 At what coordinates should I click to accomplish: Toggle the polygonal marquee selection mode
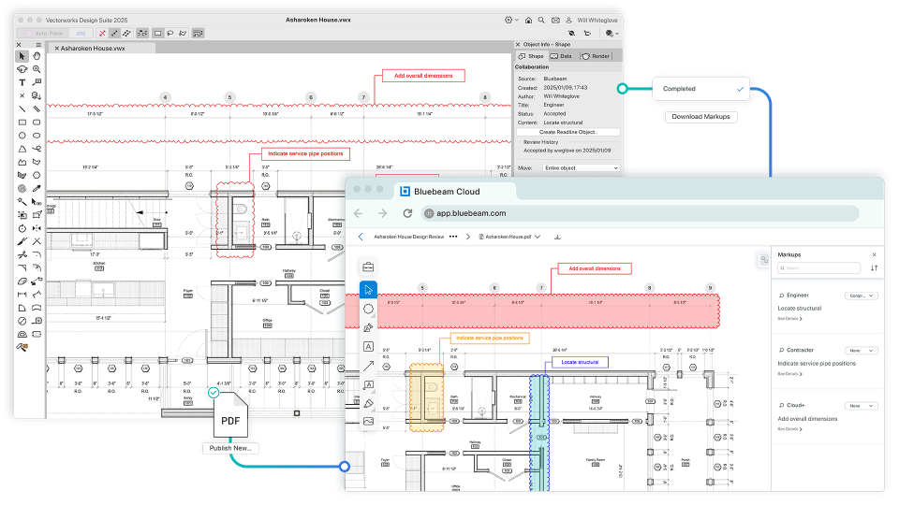(183, 34)
